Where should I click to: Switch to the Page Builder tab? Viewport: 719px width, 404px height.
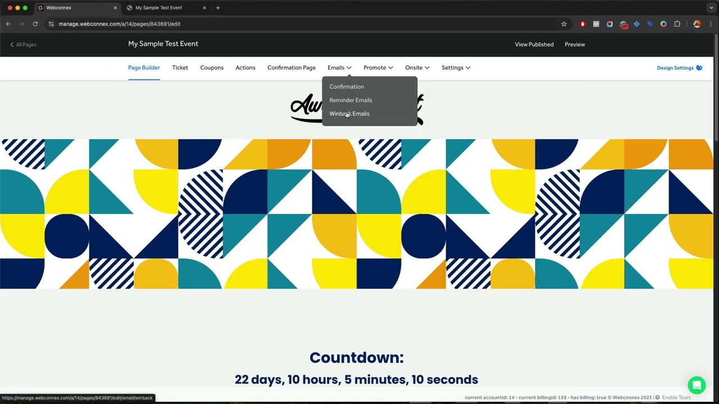pyautogui.click(x=144, y=68)
